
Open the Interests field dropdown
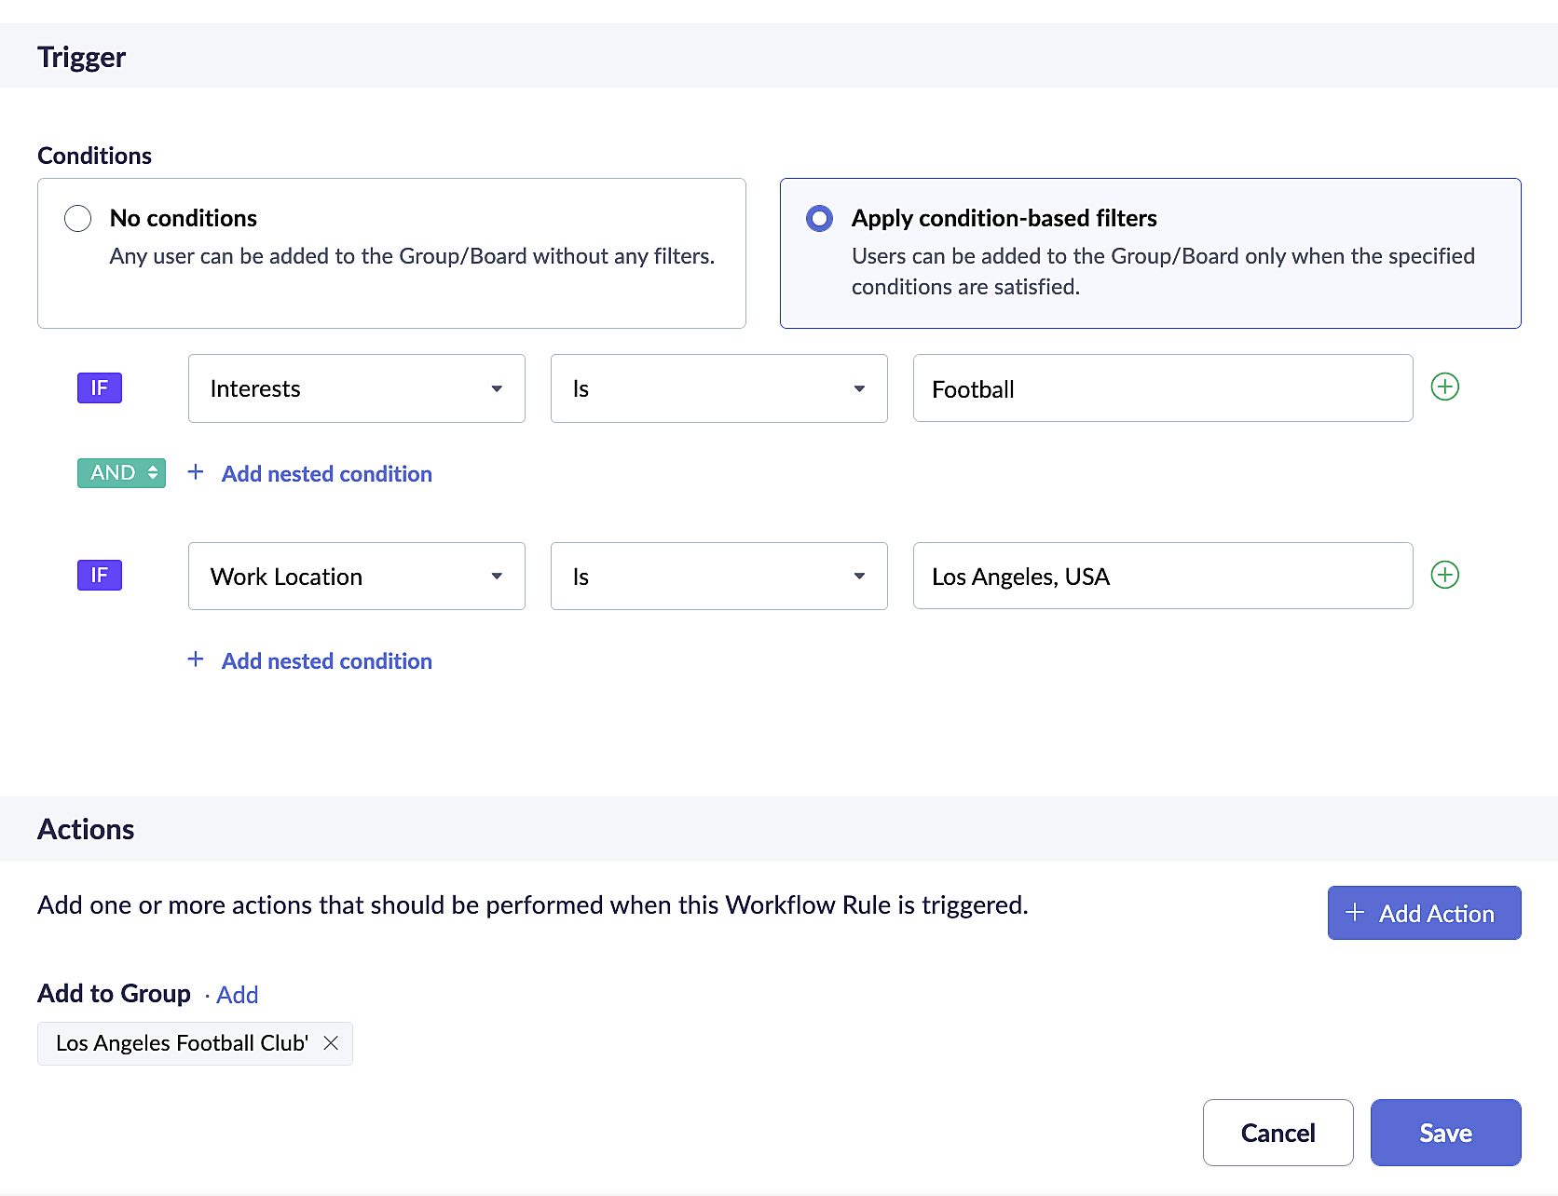point(356,388)
